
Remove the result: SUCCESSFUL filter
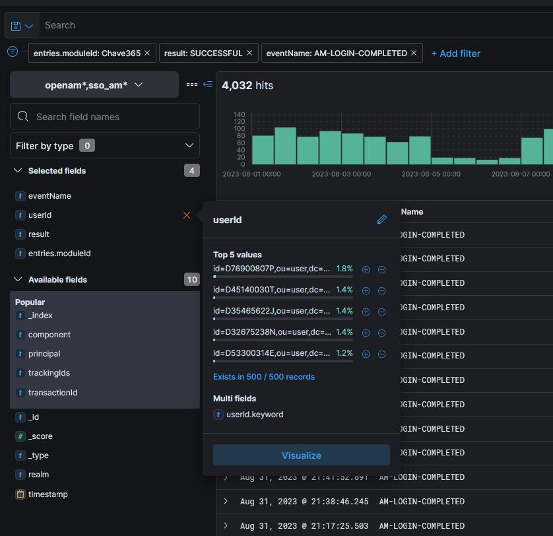coord(249,53)
